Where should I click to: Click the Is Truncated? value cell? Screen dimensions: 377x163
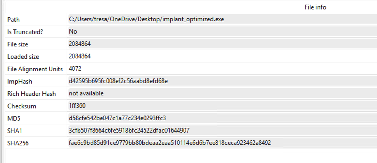coord(73,31)
